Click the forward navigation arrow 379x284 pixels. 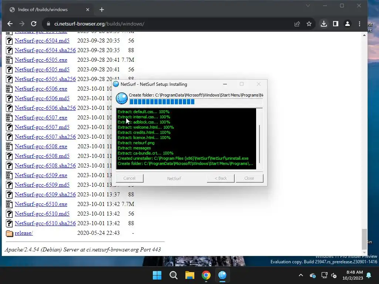coord(22,24)
